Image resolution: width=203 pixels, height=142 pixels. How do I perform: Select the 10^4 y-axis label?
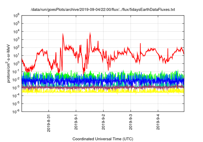coord(16,32)
